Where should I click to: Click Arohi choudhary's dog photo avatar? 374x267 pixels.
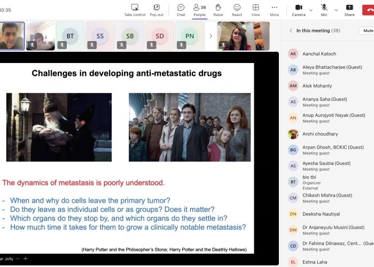click(x=293, y=133)
